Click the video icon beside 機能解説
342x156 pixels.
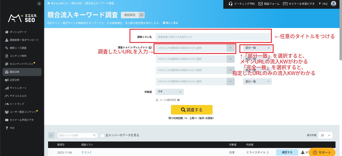(x=141, y=15)
